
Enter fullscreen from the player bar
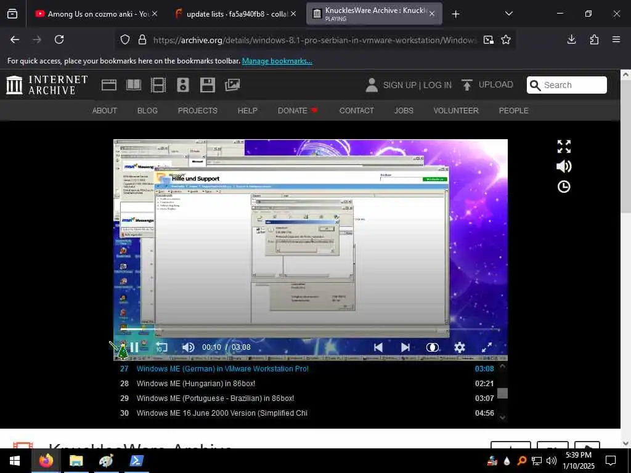tap(487, 347)
